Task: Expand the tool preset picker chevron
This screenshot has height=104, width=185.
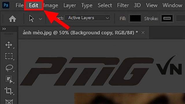Action: click(40, 19)
